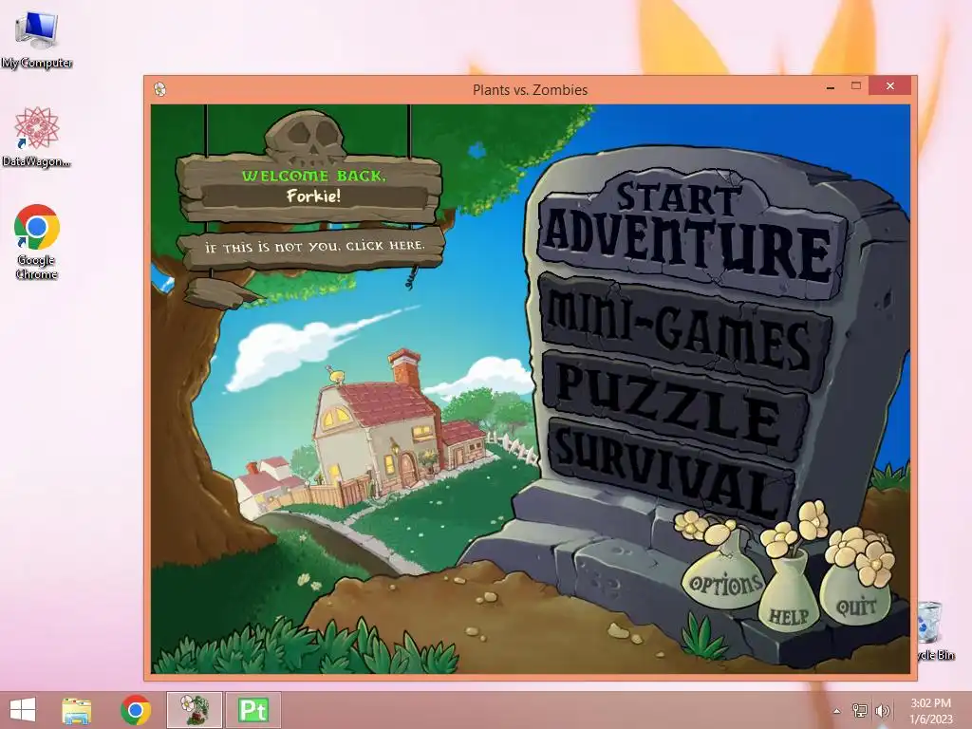
Task: Open the green Pt app in taskbar
Action: tap(252, 710)
